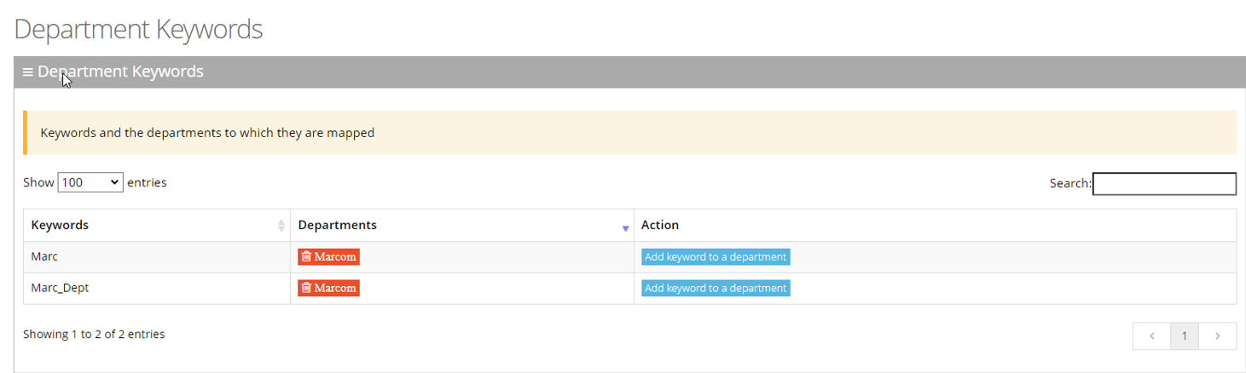This screenshot has width=1246, height=373.
Task: Click trash icon on Marcom in Marc row
Action: point(306,256)
